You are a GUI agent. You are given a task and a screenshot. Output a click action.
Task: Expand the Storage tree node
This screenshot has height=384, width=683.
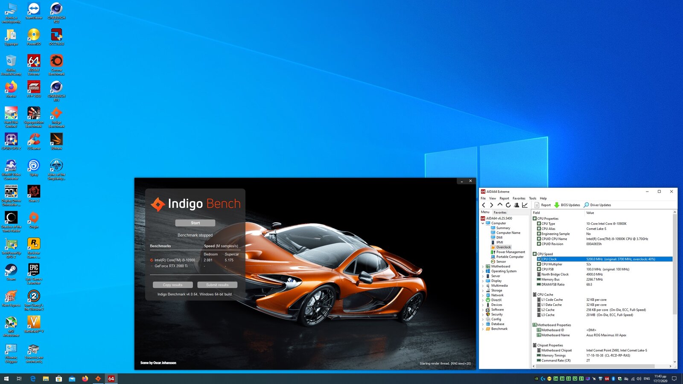pyautogui.click(x=483, y=291)
